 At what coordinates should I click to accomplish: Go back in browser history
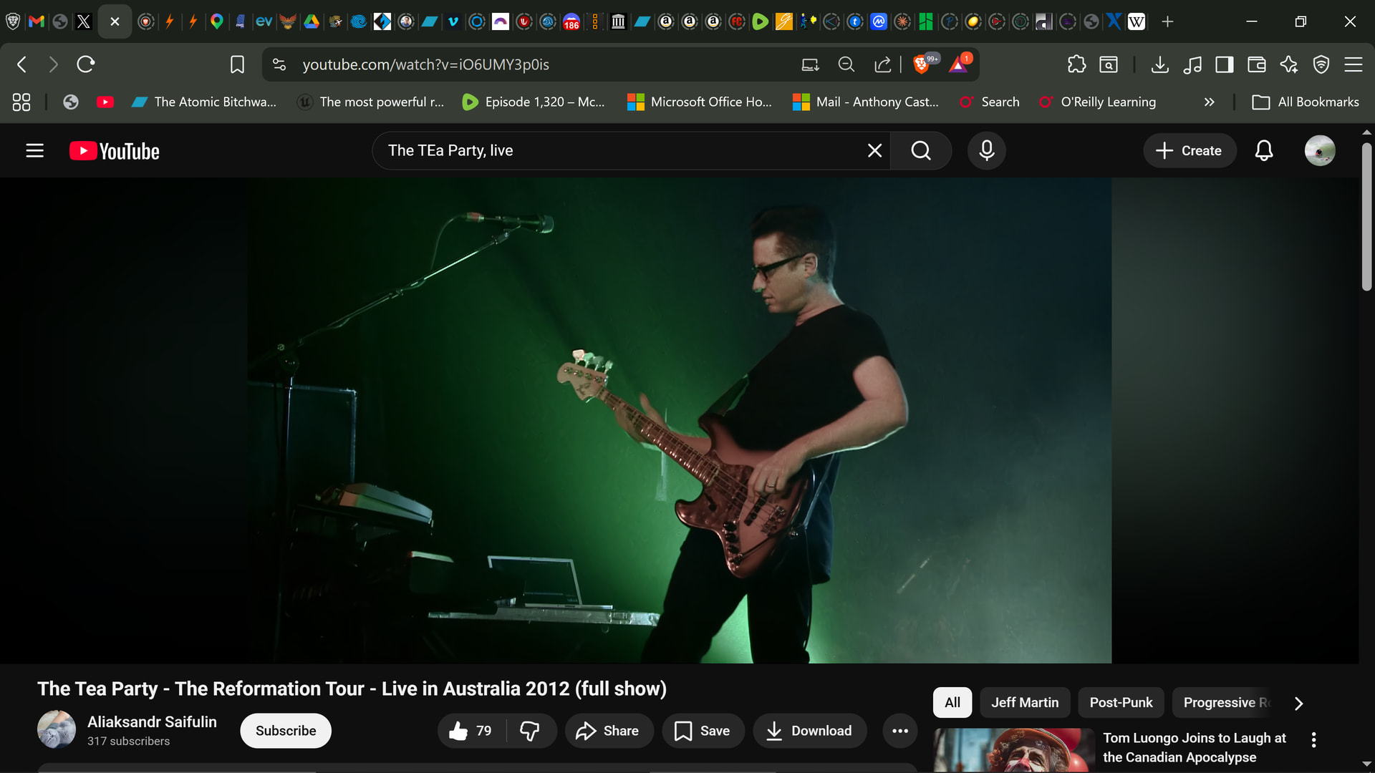pos(21,64)
